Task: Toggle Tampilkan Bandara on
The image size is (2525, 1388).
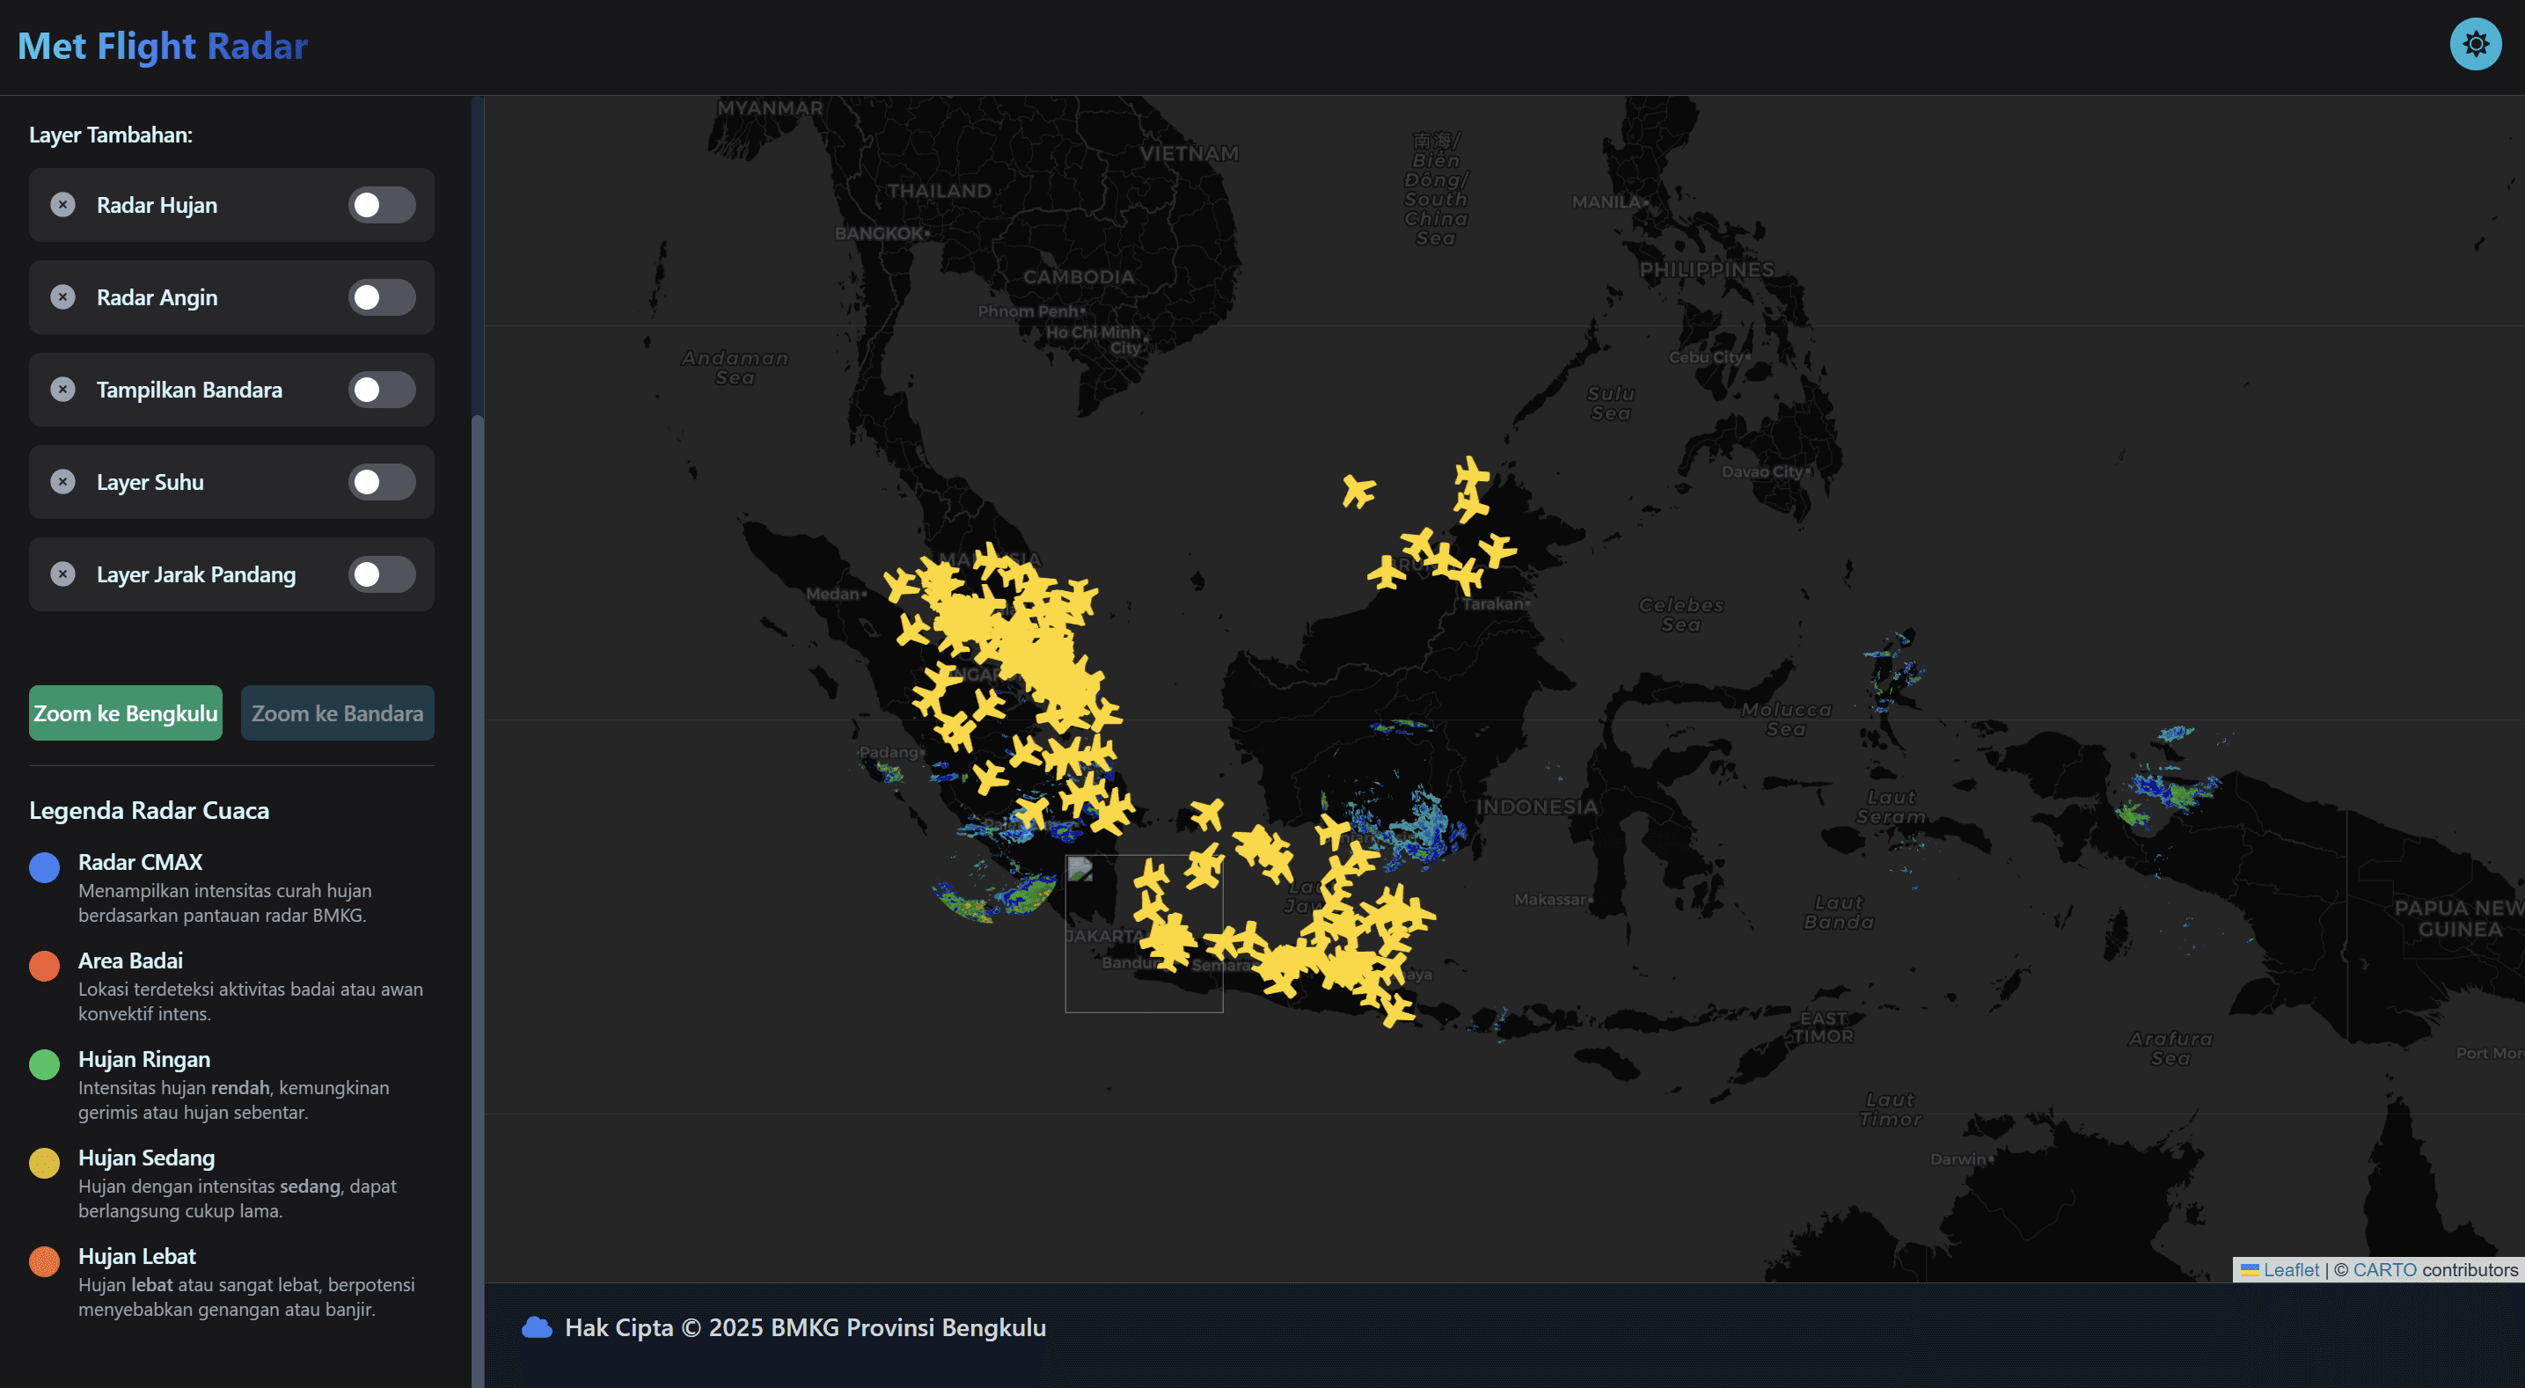Action: click(x=381, y=389)
